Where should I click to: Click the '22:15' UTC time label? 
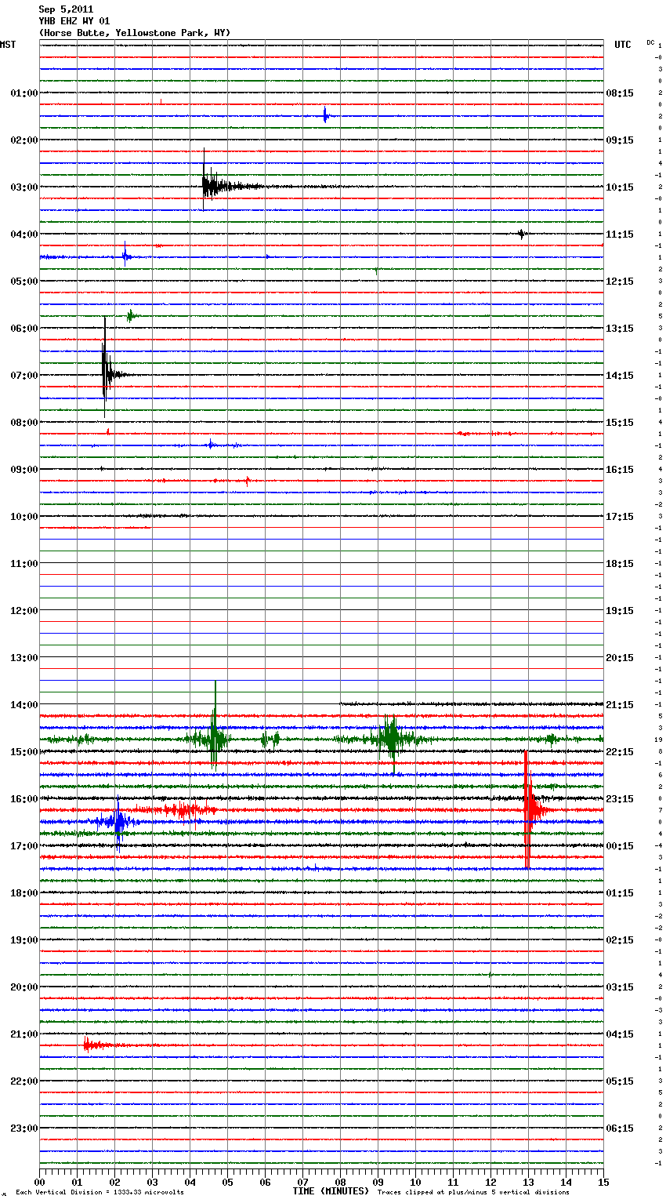click(620, 752)
